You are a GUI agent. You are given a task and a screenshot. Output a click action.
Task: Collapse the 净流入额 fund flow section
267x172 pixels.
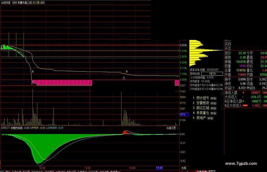[x=222, y=93]
